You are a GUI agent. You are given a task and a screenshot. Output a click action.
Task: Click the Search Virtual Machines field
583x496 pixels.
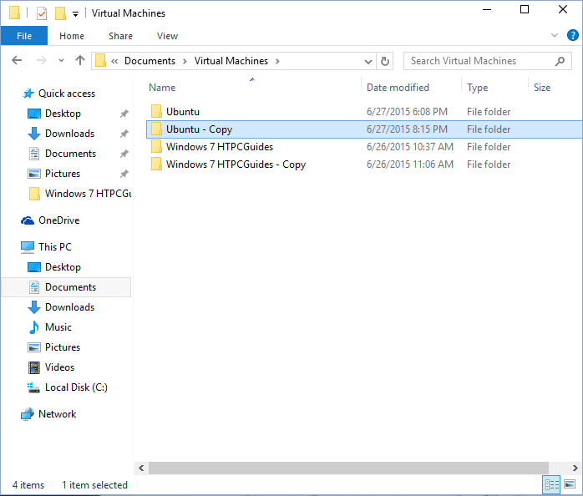[x=476, y=61]
